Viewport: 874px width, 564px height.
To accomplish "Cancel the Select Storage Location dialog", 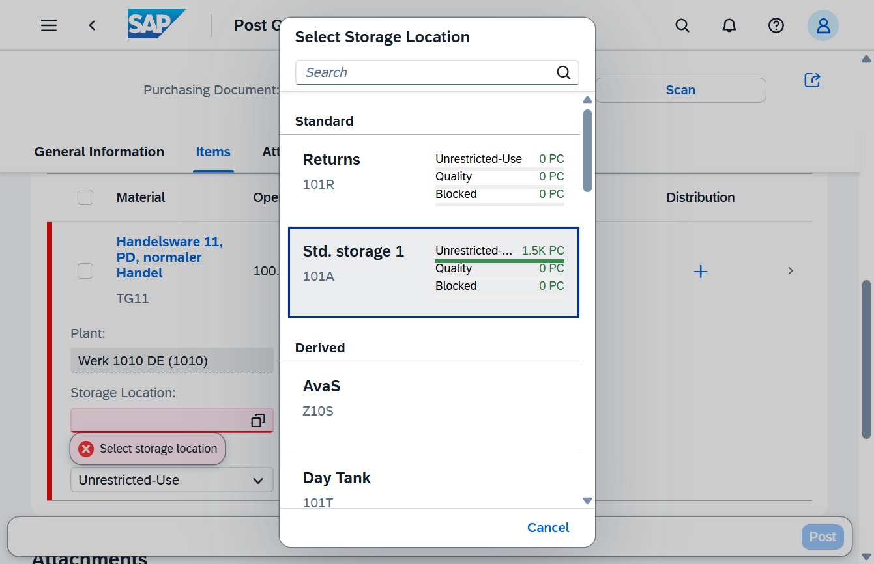I will tap(548, 528).
